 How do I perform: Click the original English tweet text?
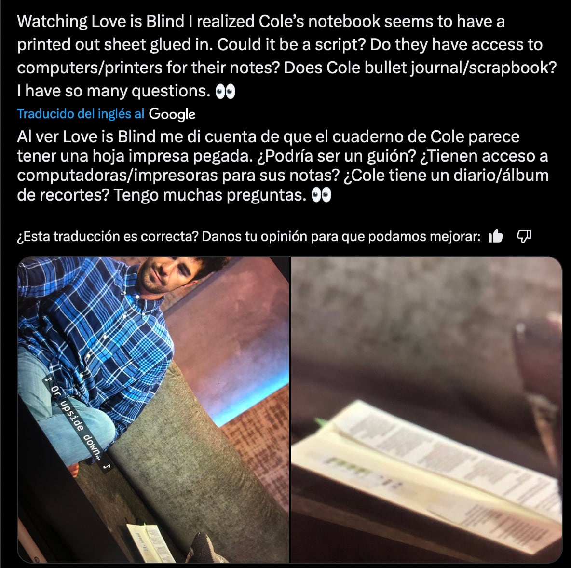(286, 56)
